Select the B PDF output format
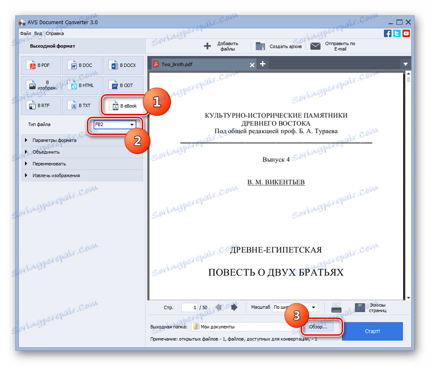The image size is (430, 366). point(41,65)
